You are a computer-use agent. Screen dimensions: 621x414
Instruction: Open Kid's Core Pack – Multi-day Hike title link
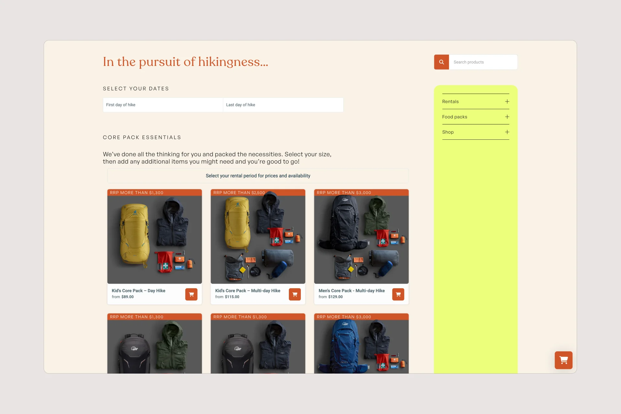point(248,291)
